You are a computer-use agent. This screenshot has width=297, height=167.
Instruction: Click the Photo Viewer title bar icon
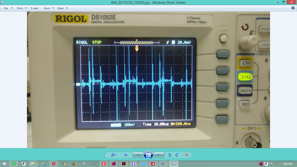pyautogui.click(x=2, y=2)
